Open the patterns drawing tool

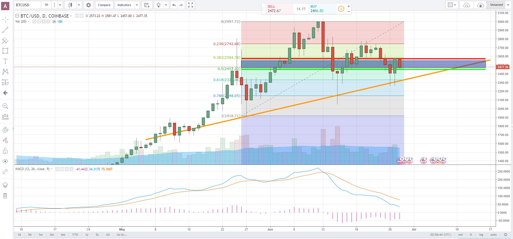coord(5,72)
